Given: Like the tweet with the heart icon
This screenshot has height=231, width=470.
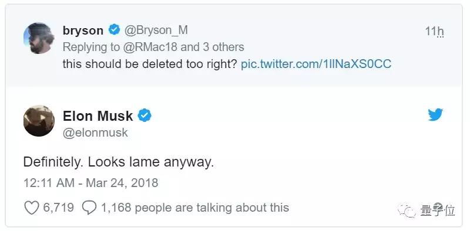Looking at the screenshot, I should click(32, 208).
